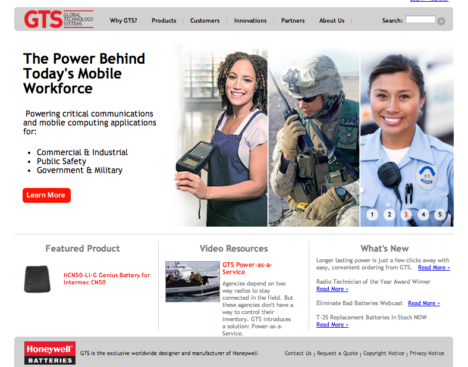
Task: Open the Customers menu item
Action: [205, 21]
